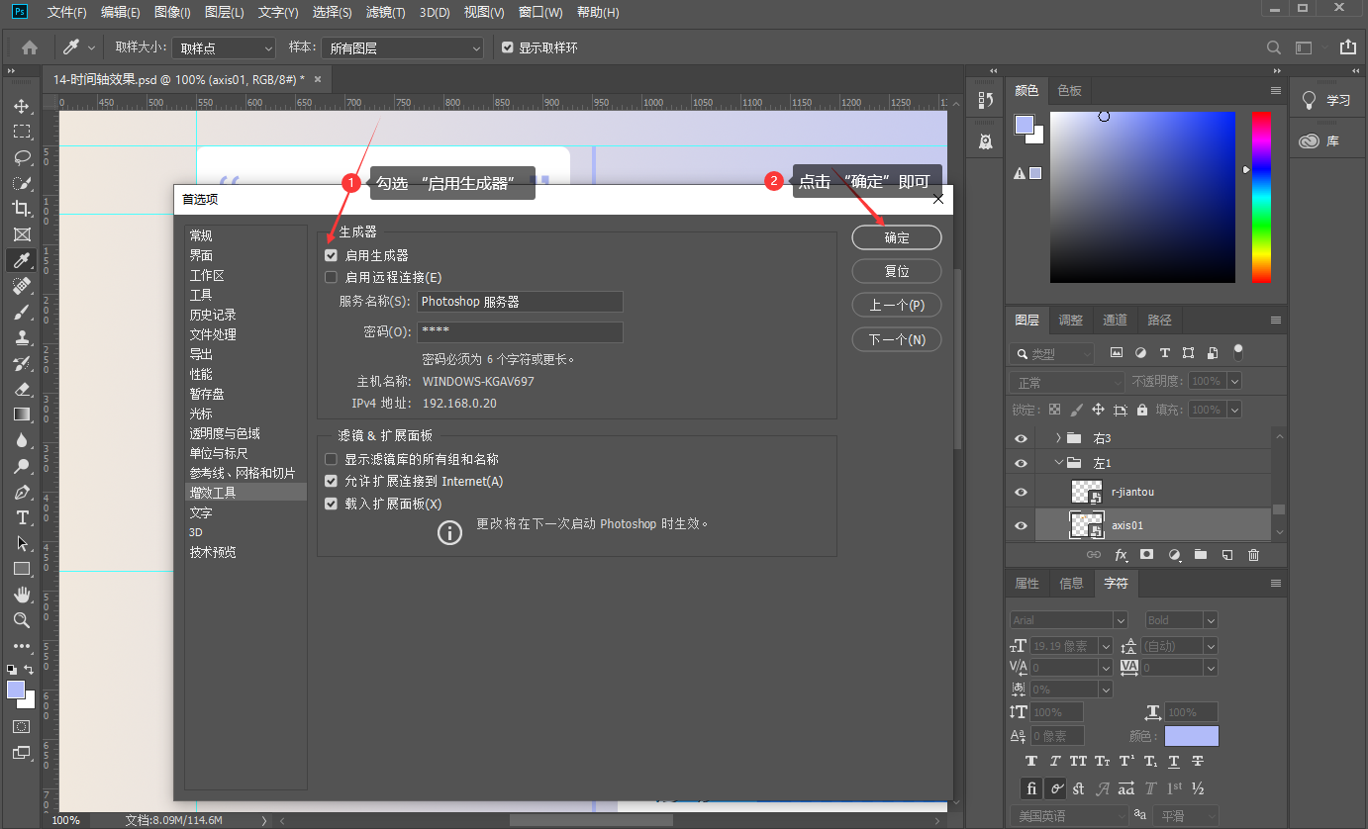Hide the r-jiantou layer
Screen dimensions: 1368x829
pos(1021,492)
